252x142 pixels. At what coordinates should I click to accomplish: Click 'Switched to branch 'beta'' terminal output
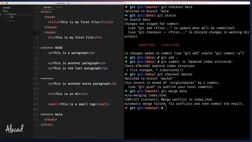tap(147, 11)
